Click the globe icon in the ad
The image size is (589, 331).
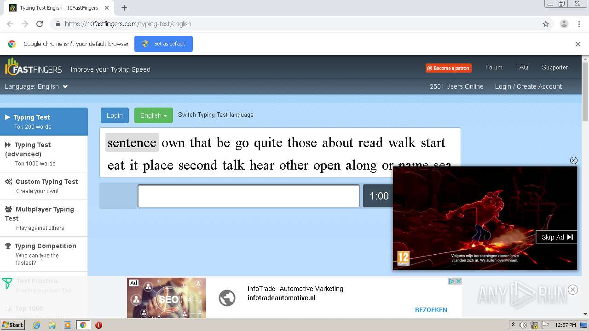[x=227, y=298]
